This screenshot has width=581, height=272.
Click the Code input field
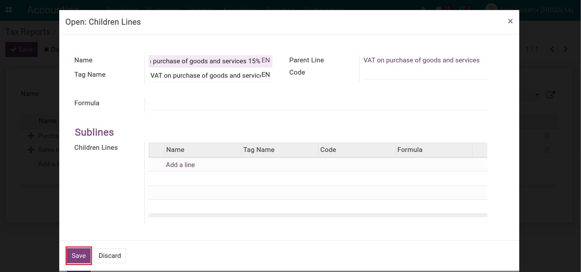click(425, 74)
